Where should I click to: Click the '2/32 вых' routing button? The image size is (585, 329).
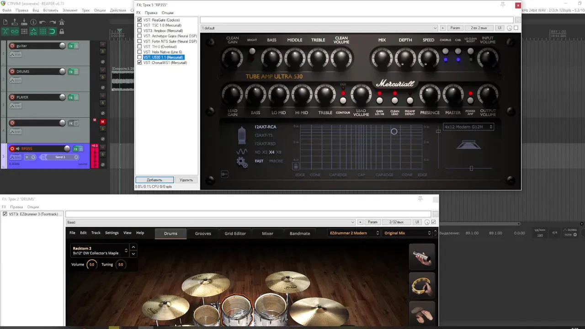(396, 223)
